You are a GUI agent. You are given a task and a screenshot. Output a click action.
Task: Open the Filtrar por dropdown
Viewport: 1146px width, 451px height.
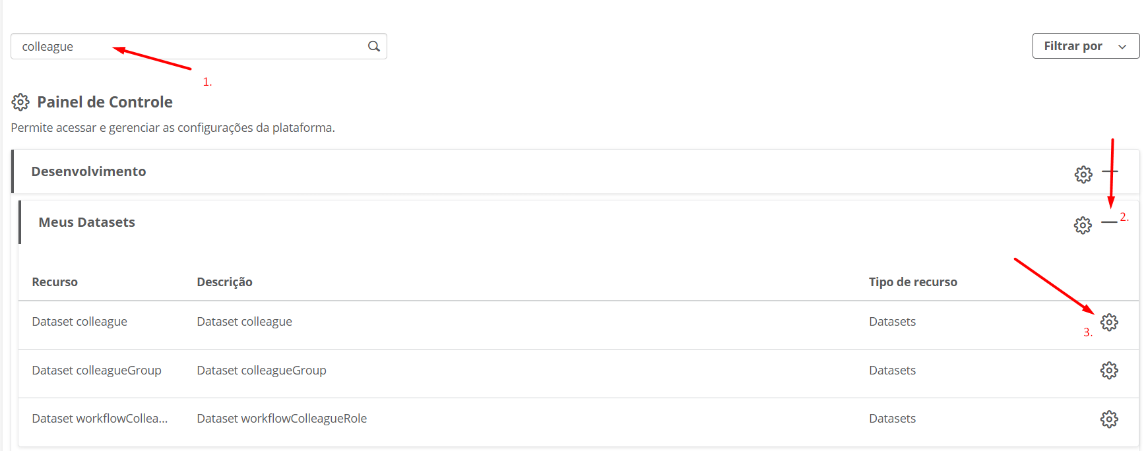click(1085, 46)
